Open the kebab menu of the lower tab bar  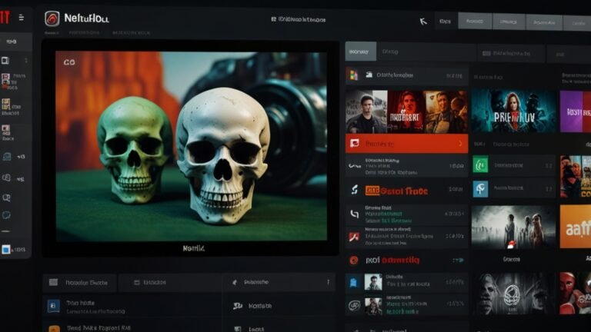(x=329, y=282)
